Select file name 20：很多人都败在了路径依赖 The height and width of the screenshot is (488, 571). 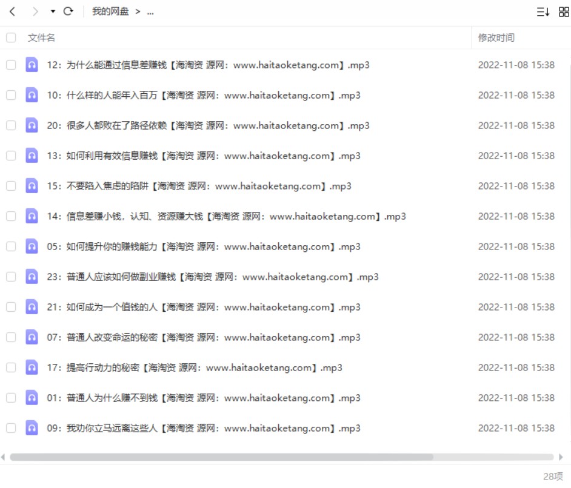[209, 125]
